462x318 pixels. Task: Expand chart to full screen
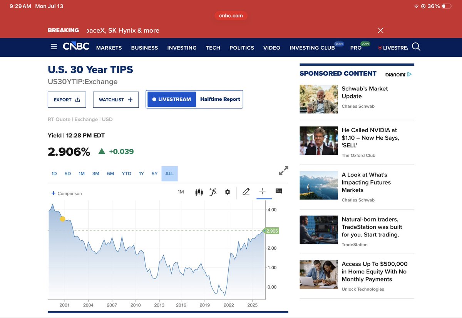click(283, 171)
